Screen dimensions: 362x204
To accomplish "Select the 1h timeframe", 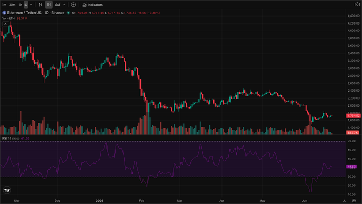I will coord(20,5).
